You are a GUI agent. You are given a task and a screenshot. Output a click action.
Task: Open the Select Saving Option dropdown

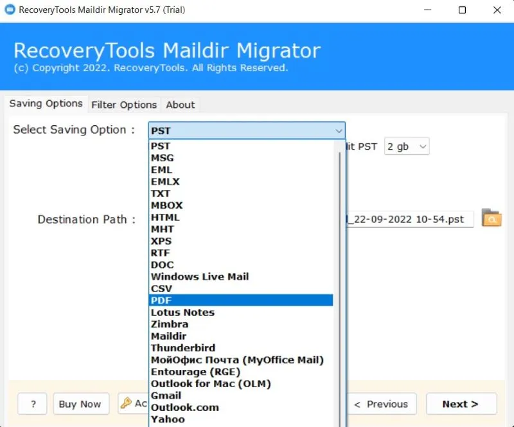(x=247, y=130)
